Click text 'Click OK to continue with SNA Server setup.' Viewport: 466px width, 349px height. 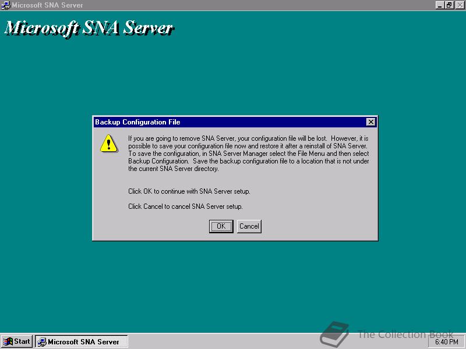[x=189, y=191]
